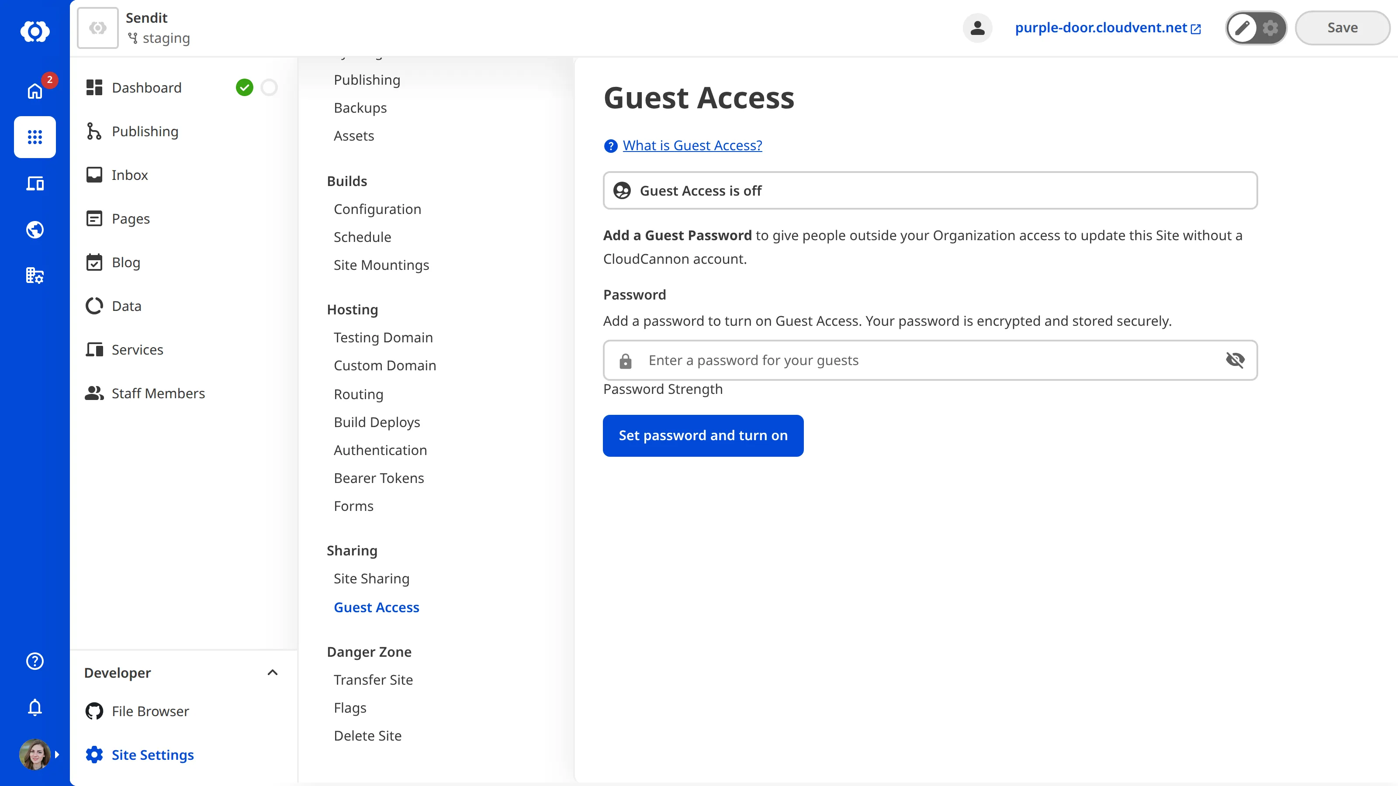The width and height of the screenshot is (1398, 786).
Task: Click the user avatar photo
Action: tap(35, 754)
